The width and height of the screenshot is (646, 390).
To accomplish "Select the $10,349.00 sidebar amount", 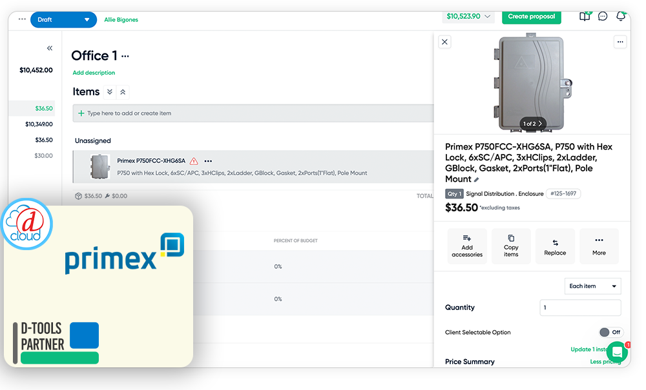I will click(39, 124).
